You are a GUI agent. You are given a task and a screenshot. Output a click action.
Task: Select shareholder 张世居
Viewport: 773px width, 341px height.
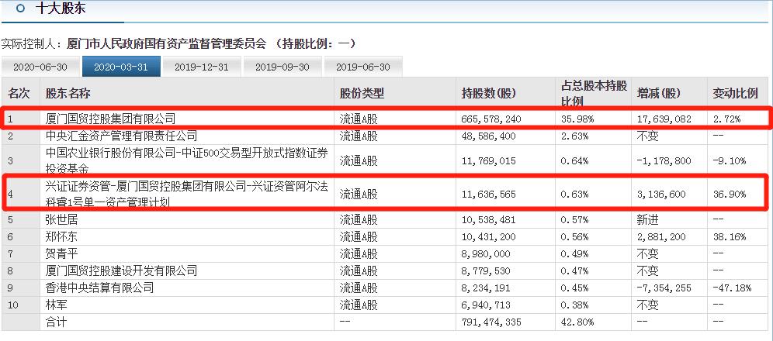pos(61,220)
